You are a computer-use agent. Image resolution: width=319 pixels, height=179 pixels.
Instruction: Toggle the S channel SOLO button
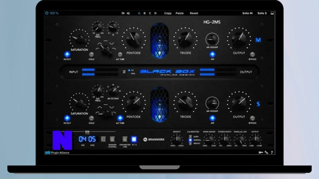[x=91, y=118]
